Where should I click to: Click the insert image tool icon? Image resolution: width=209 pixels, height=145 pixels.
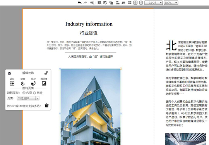(105, 3)
